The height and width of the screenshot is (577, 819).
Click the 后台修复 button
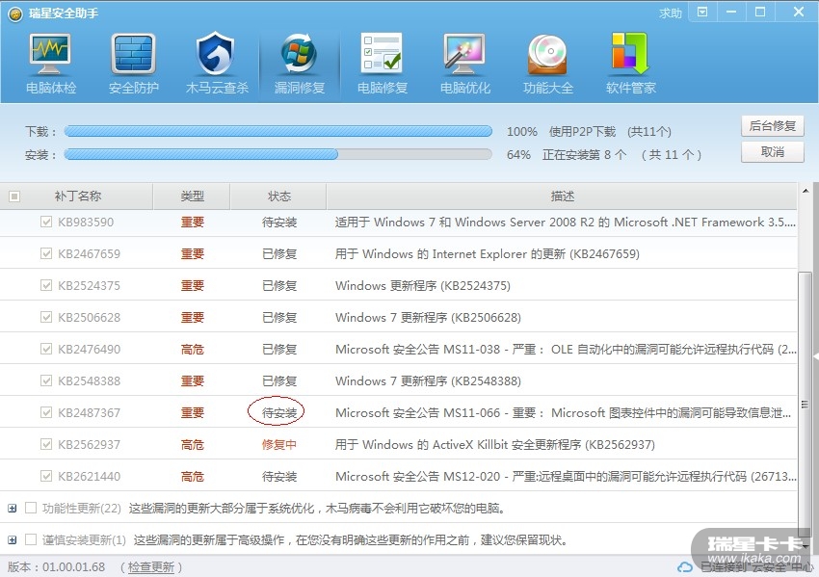point(772,126)
